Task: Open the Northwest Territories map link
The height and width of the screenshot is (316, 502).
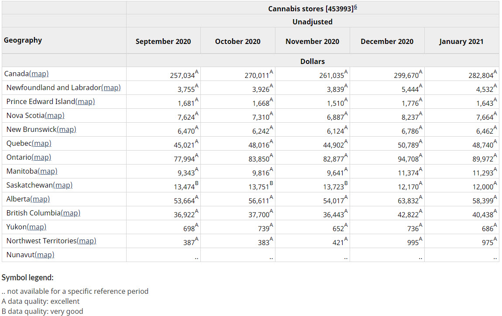Action: [x=86, y=241]
